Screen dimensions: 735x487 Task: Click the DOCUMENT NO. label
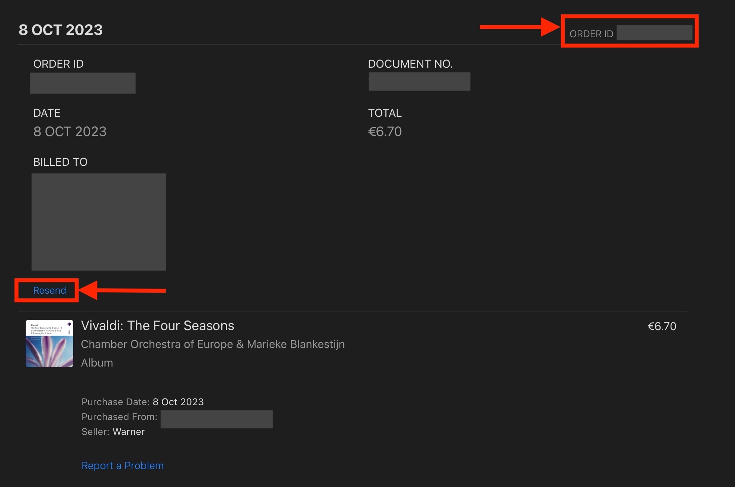410,64
